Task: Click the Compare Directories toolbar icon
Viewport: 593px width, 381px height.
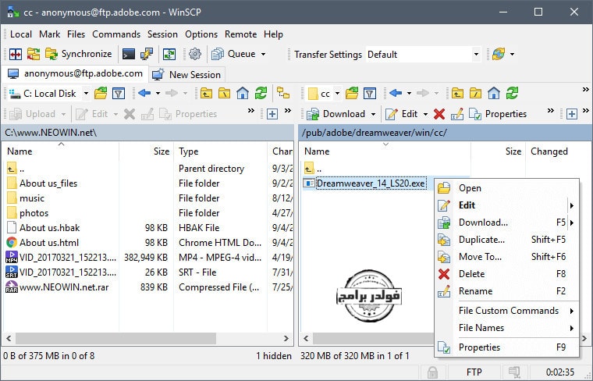Action: pos(16,54)
